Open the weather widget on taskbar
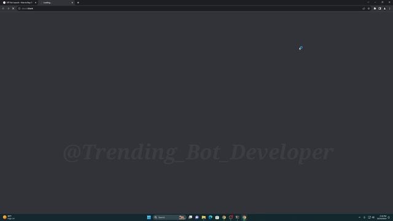The image size is (393, 221). click(9, 217)
